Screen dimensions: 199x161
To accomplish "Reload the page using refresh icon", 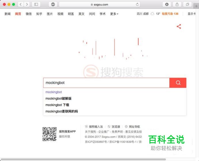I will (x=137, y=4).
